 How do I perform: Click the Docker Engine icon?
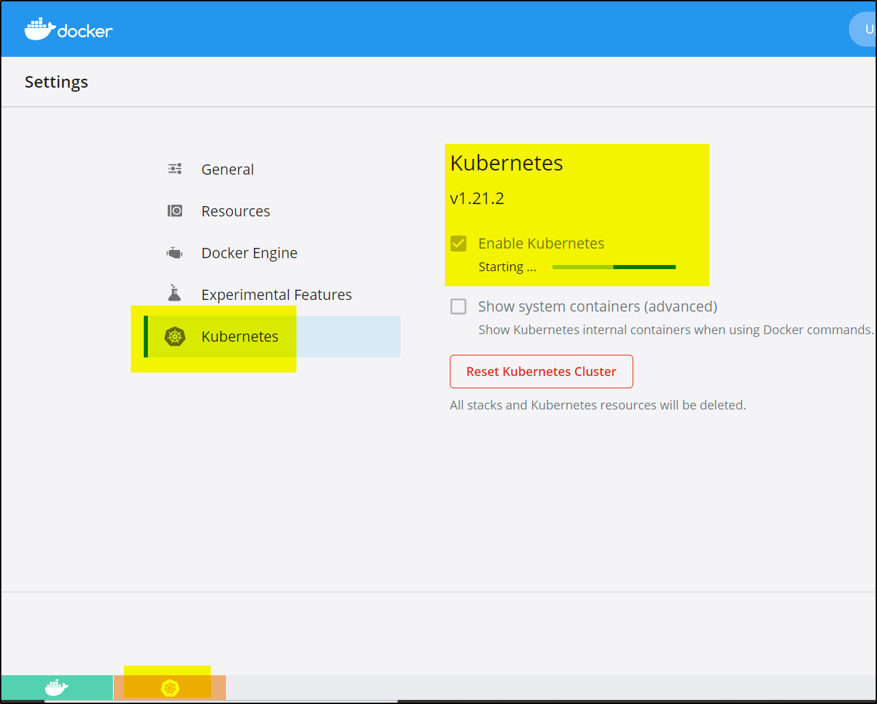[175, 253]
